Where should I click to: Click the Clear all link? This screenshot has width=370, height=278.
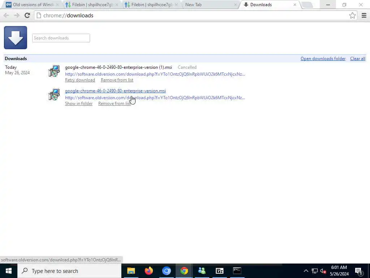pyautogui.click(x=357, y=59)
